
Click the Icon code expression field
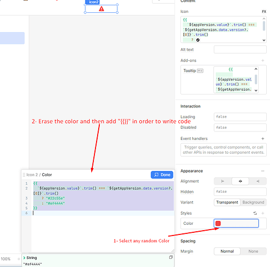(224, 29)
